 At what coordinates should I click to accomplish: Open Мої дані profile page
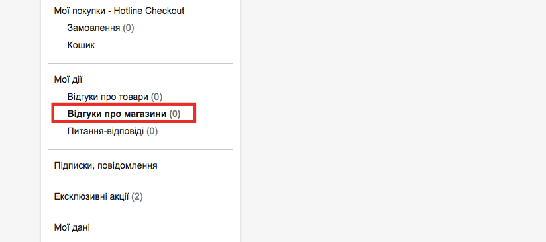point(72,227)
